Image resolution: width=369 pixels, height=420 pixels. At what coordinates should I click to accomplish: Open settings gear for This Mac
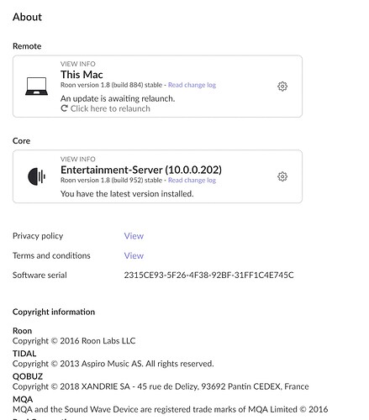pyautogui.click(x=282, y=87)
